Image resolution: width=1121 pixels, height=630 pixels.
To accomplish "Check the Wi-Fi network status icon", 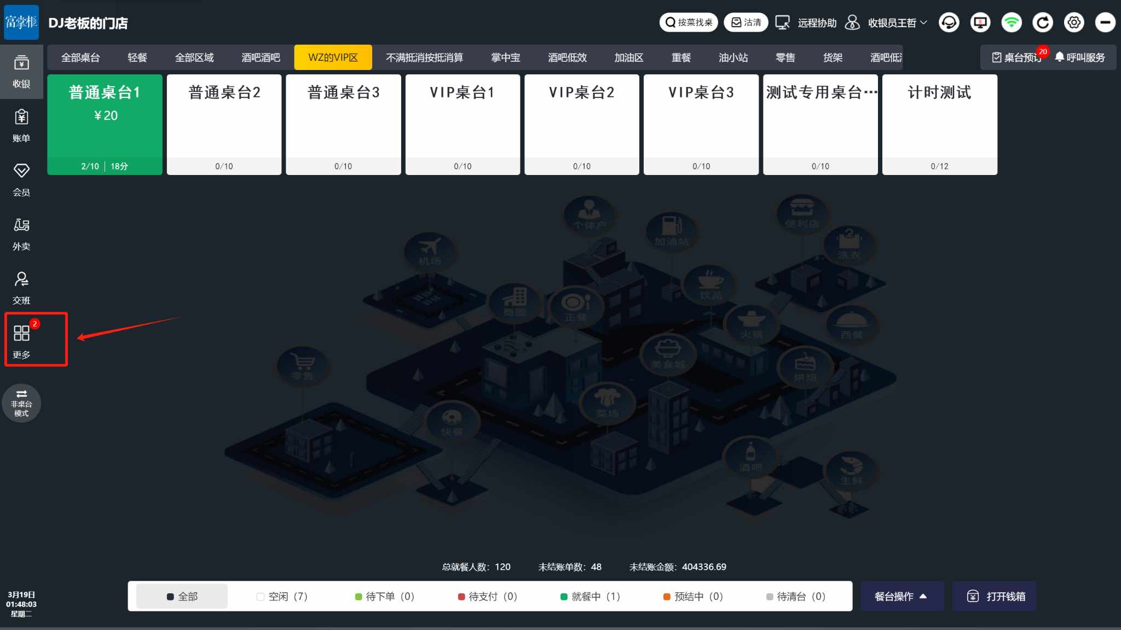I will click(x=1012, y=22).
